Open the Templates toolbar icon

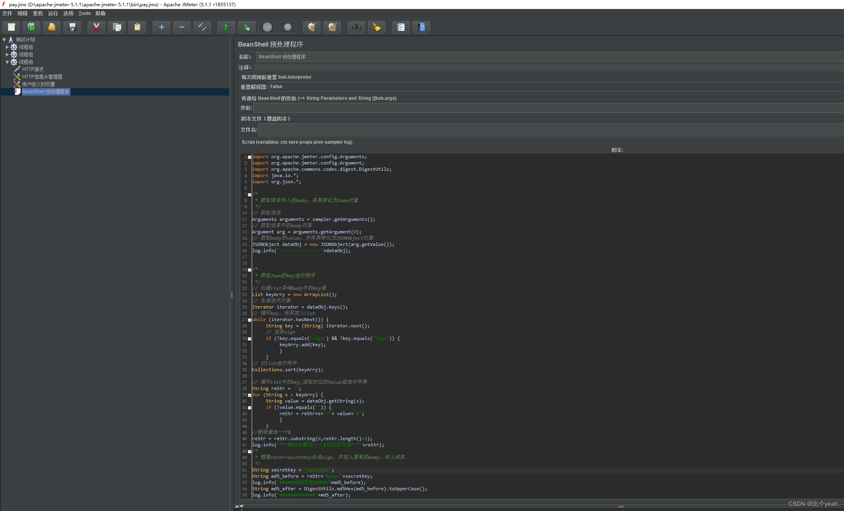tap(31, 27)
